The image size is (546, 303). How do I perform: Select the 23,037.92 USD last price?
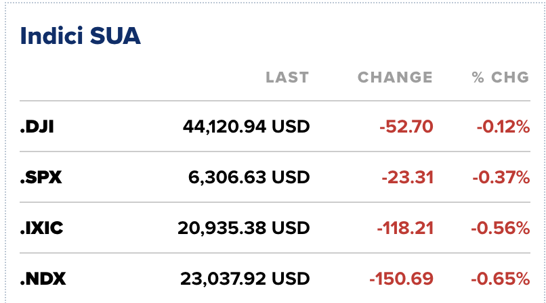pos(245,279)
